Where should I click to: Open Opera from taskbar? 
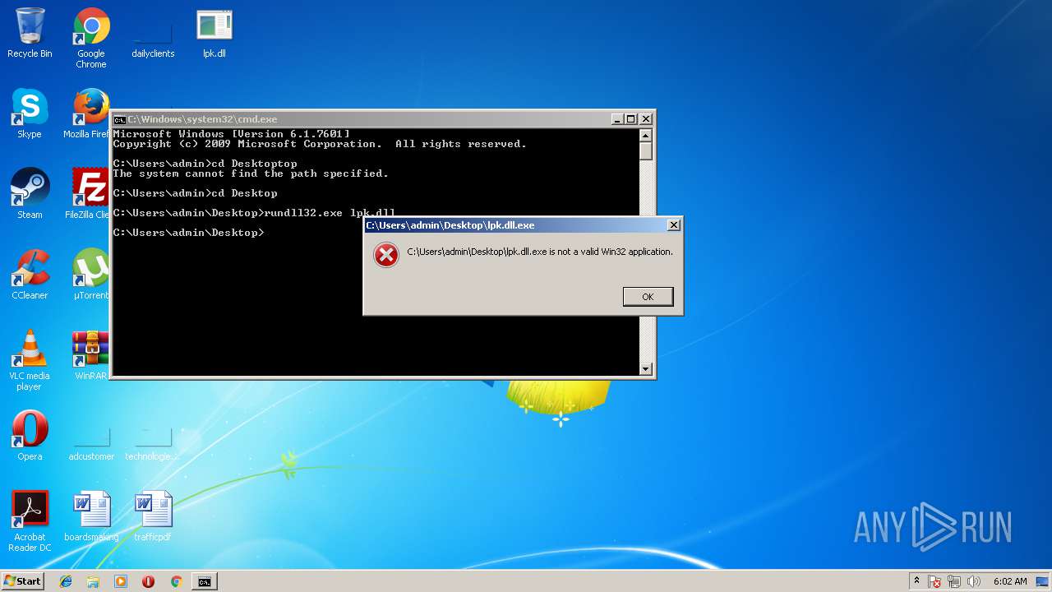(x=148, y=581)
